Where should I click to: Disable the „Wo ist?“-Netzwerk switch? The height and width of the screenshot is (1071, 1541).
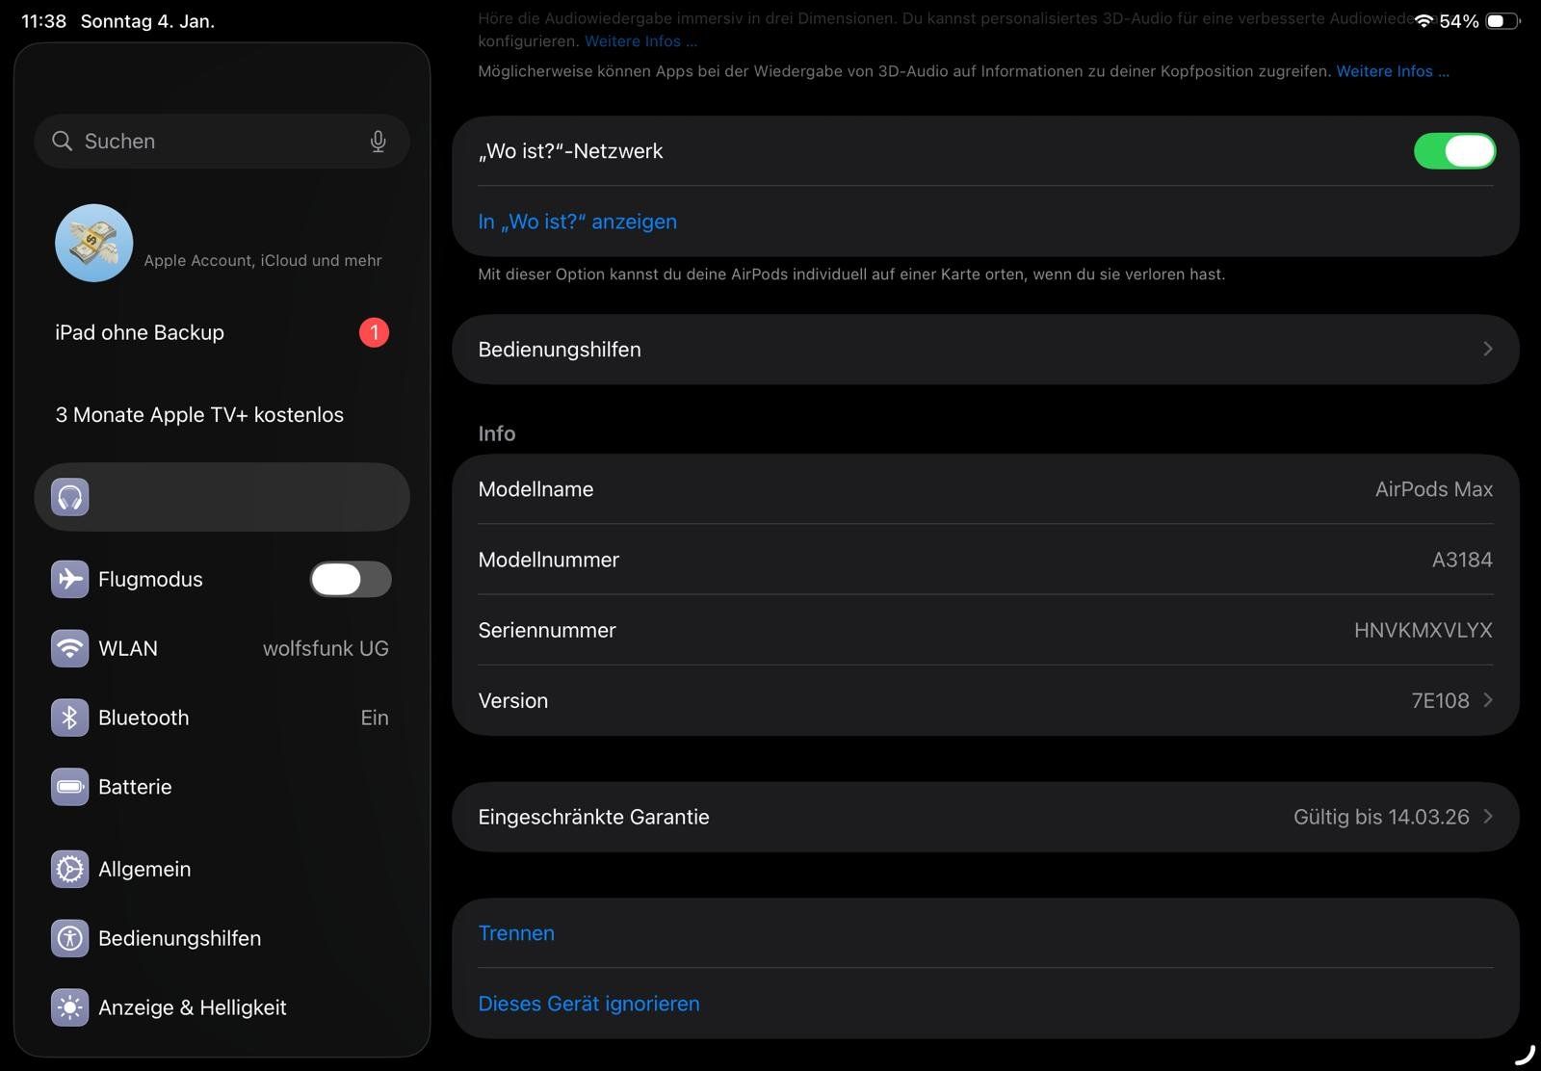click(x=1454, y=151)
